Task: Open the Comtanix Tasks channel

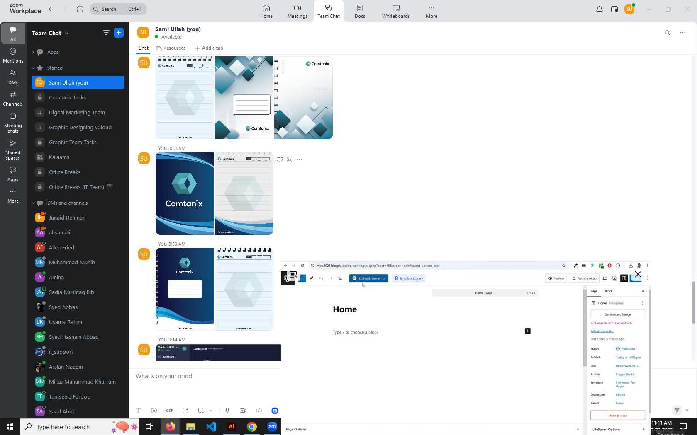Action: click(78, 97)
